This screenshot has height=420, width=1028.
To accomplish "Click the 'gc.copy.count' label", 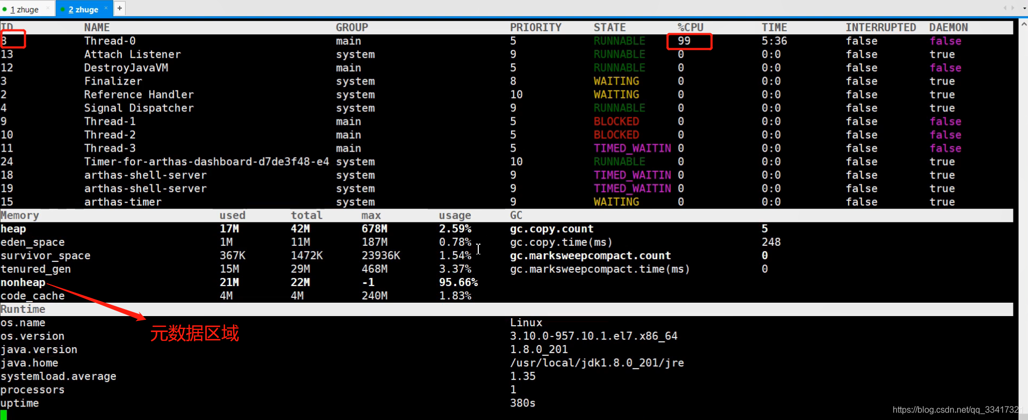I will pos(551,229).
